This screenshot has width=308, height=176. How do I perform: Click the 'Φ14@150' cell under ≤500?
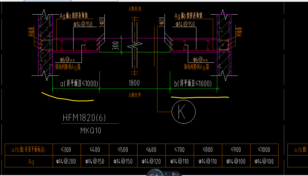point(123,161)
